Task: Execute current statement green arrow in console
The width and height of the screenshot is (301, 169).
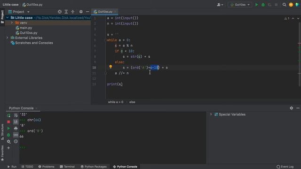Action: click(8, 128)
